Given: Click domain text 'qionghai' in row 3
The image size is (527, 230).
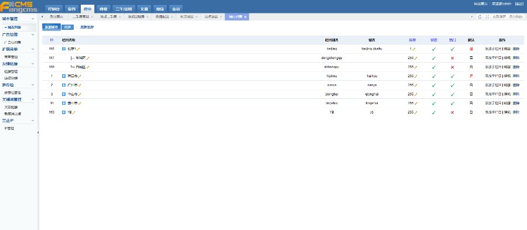Looking at the screenshot, I should tap(372, 94).
